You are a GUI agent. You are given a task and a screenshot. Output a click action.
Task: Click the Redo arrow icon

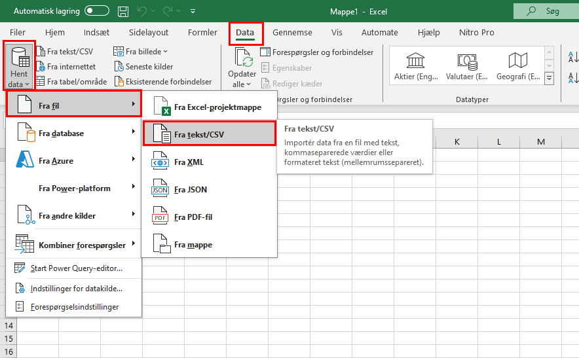[x=168, y=11]
